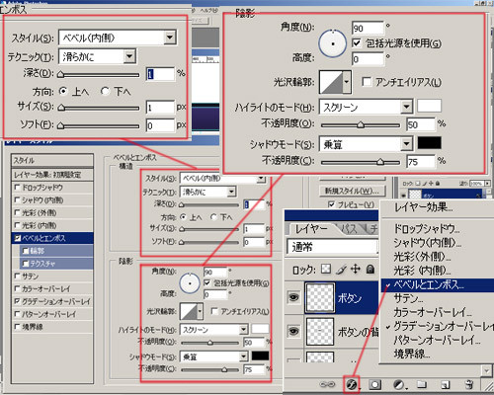
Task: Enable the サテン checkbox in the styles list
Action: tap(18, 276)
